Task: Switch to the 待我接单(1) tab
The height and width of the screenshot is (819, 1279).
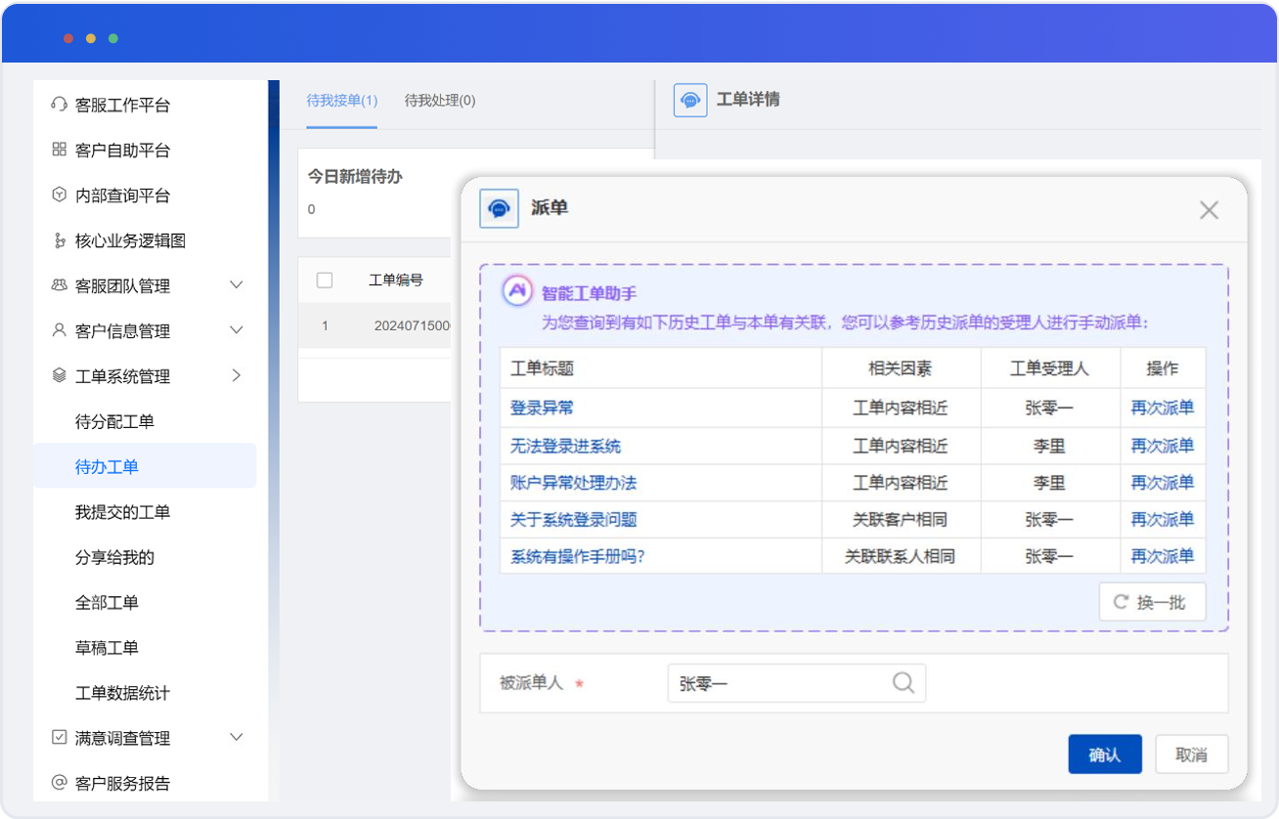Action: [342, 101]
